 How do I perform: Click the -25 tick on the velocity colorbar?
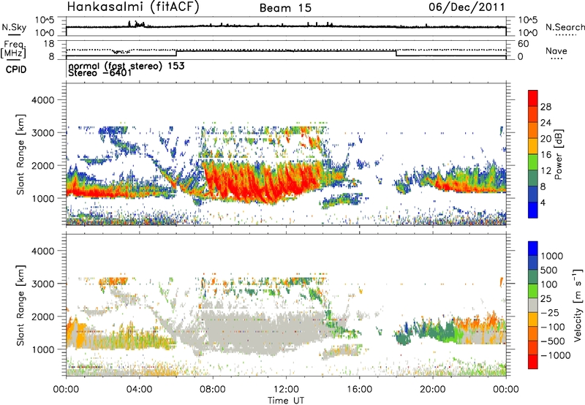coord(550,312)
